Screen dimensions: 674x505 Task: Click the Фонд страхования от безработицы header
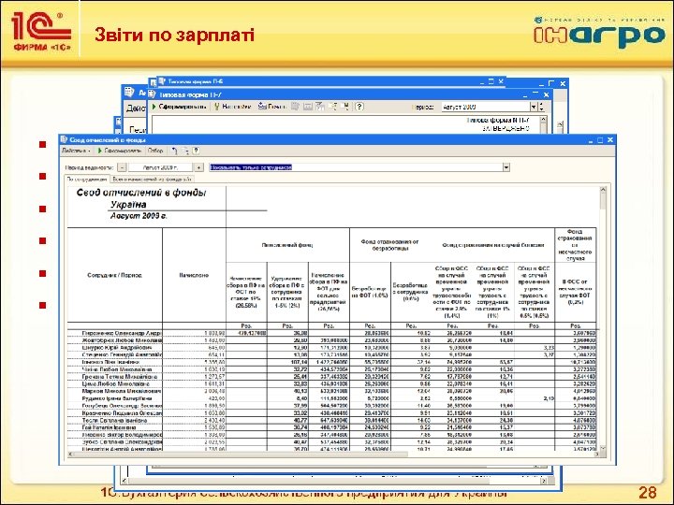(x=389, y=245)
